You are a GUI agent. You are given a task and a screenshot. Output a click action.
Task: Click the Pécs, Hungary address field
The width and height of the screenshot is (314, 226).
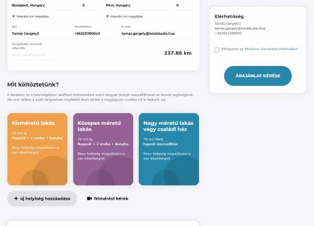click(138, 6)
